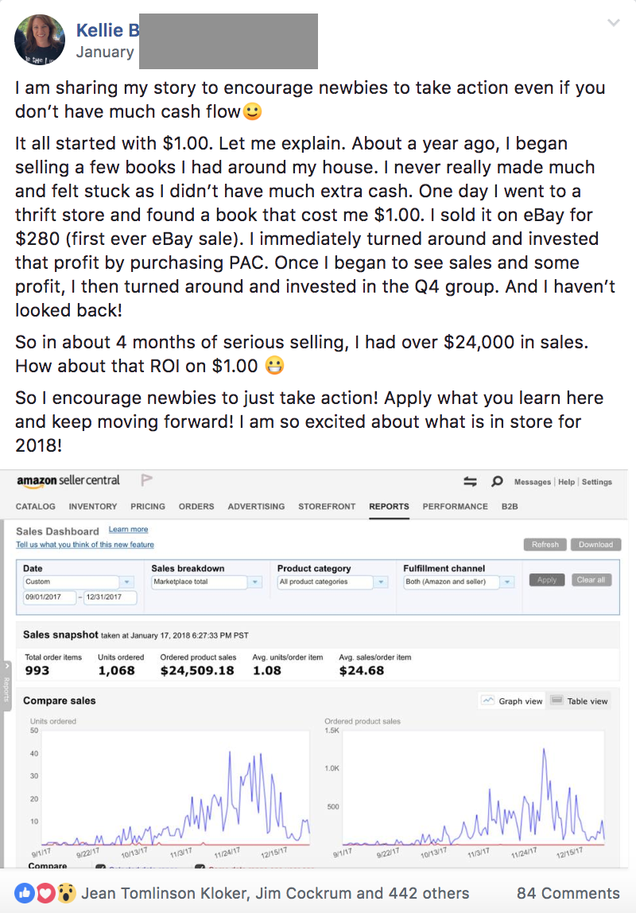Image resolution: width=636 pixels, height=913 pixels.
Task: Click the red Love reaction icon
Action: [45, 893]
